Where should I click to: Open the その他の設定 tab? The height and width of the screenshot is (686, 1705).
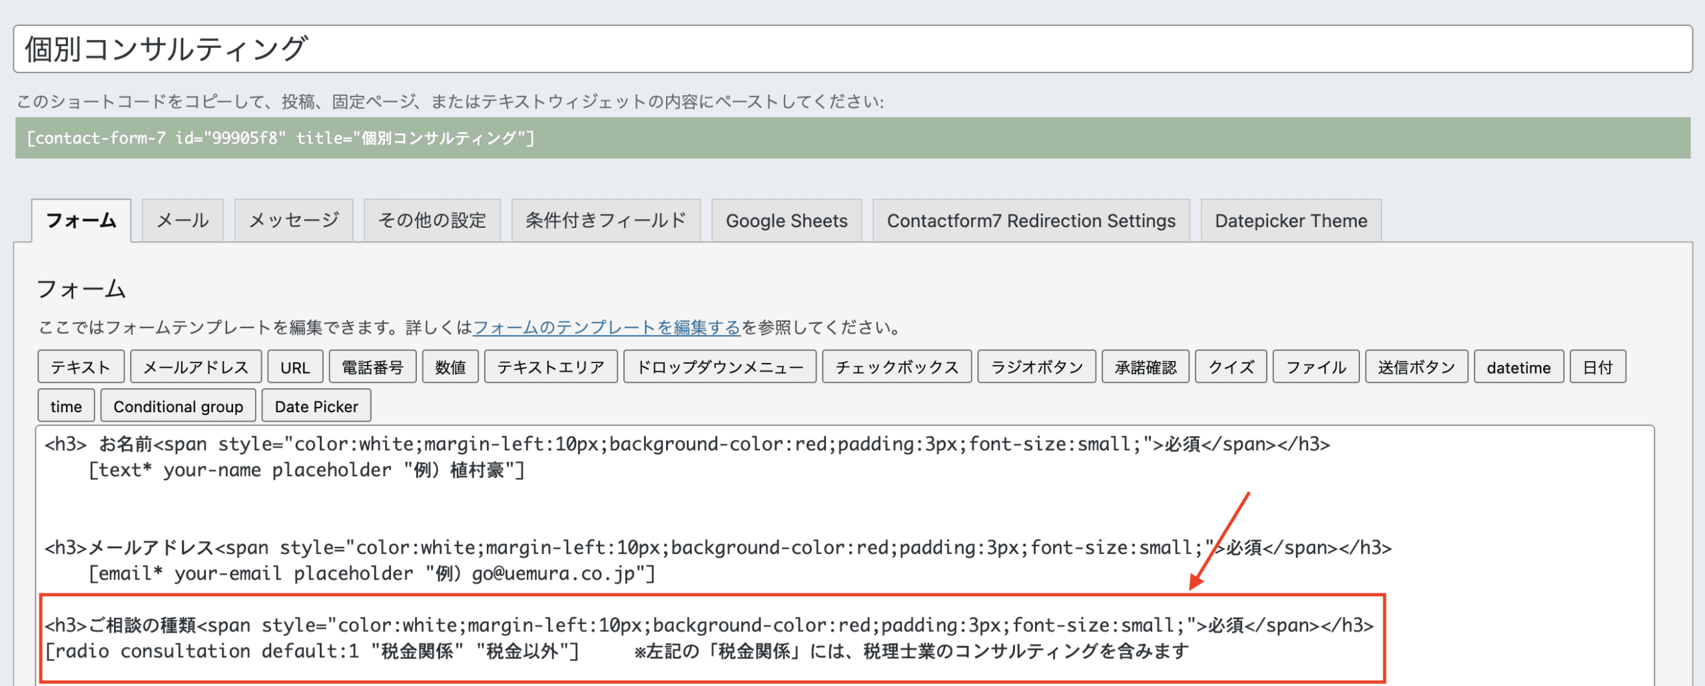click(x=432, y=220)
